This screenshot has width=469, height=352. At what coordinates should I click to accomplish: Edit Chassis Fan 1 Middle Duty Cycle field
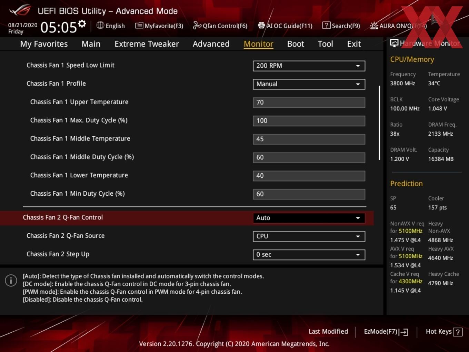(x=309, y=157)
